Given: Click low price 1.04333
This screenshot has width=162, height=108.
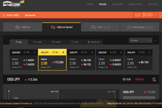Looking at the screenshot, I should coord(29,64).
